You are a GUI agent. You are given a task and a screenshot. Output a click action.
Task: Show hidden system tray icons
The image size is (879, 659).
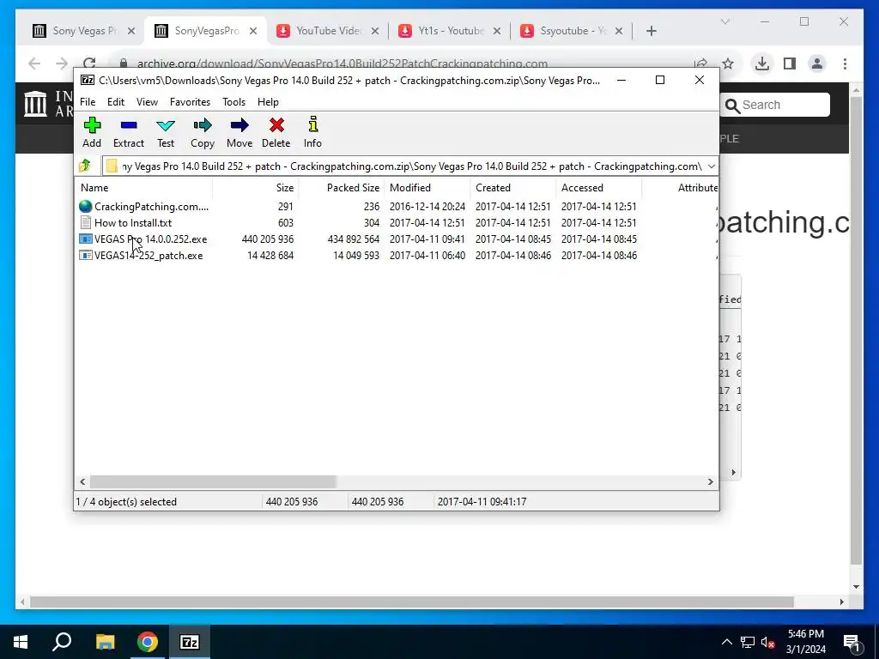click(x=726, y=642)
